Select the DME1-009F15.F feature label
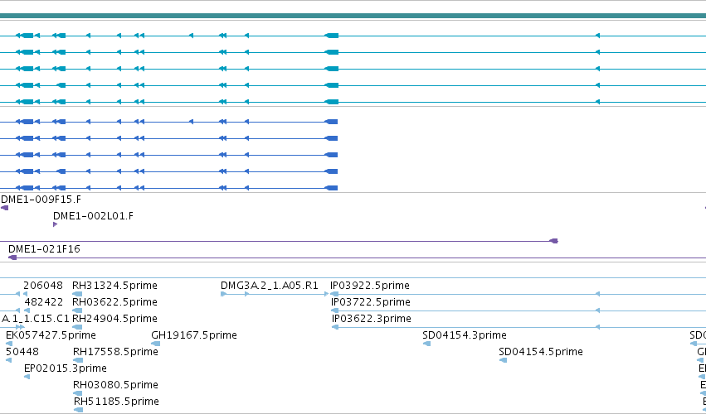Viewport: 706px width, 414px height. pos(41,199)
